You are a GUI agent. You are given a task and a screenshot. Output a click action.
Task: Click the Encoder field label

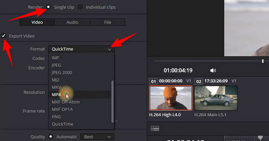[37, 68]
